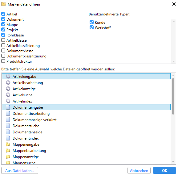Click the gear icon beside Artikeleingabe
This screenshot has height=176, width=178.
point(8,76)
